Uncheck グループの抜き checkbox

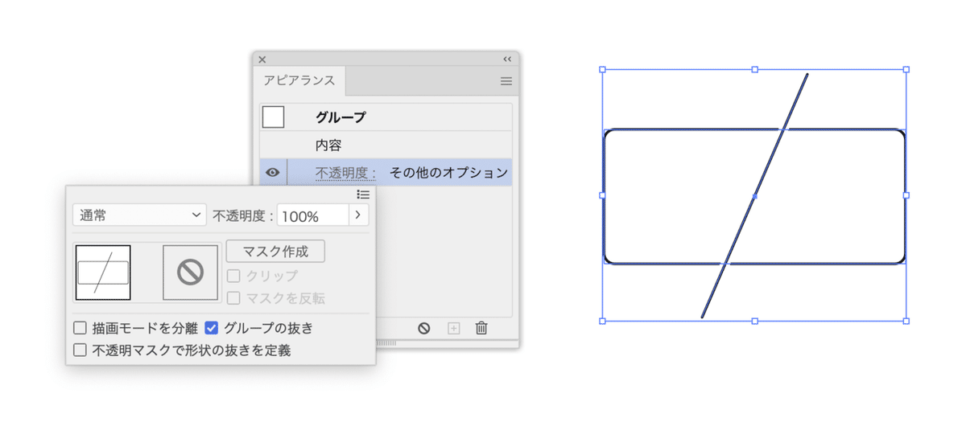(x=212, y=328)
